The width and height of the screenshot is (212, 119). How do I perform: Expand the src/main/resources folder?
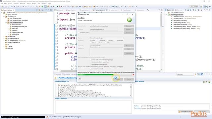click(x=4, y=38)
